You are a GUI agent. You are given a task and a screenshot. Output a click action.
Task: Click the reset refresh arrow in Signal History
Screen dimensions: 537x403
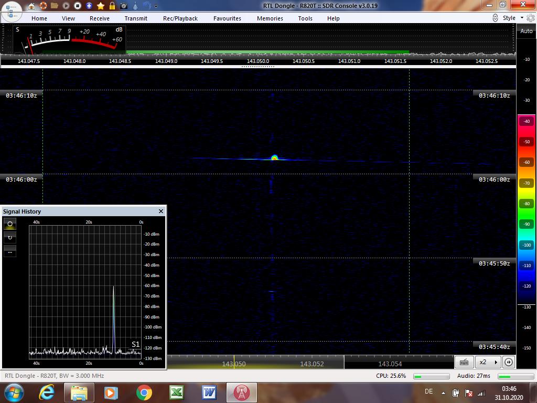coord(10,238)
